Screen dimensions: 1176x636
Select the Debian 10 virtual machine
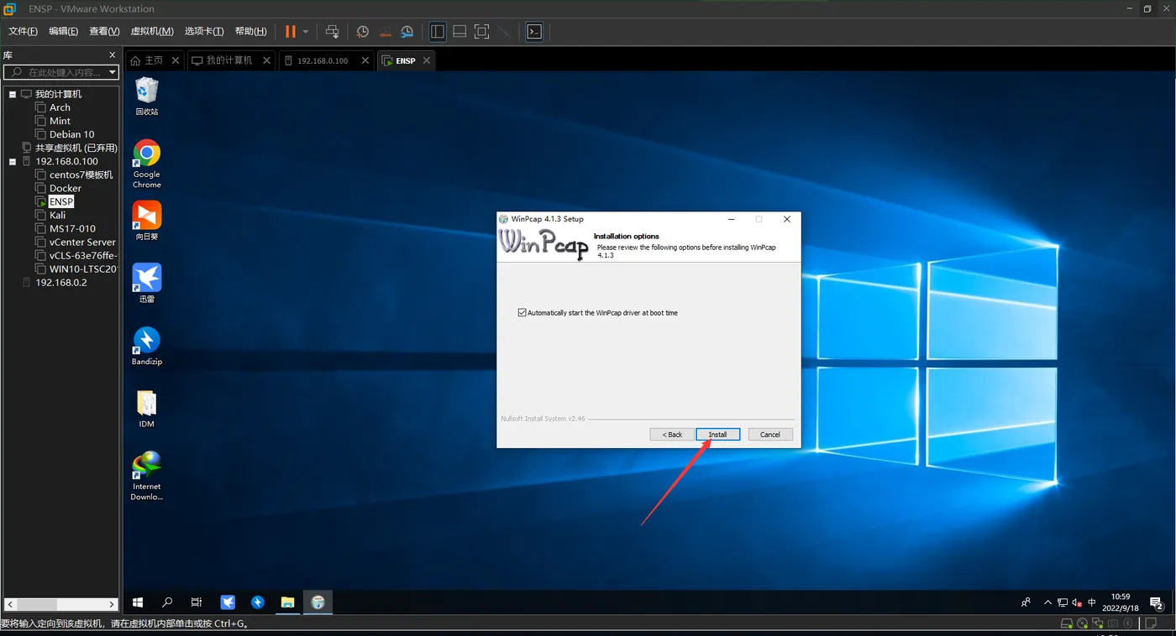71,134
